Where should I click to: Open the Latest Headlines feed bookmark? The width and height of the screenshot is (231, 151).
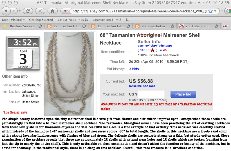tap(73, 20)
